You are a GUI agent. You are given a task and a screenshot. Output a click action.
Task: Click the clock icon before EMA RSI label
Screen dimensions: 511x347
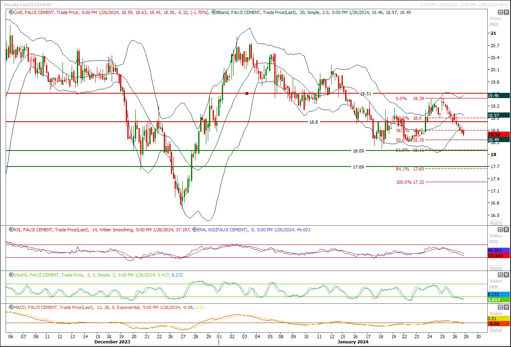[x=195, y=230]
